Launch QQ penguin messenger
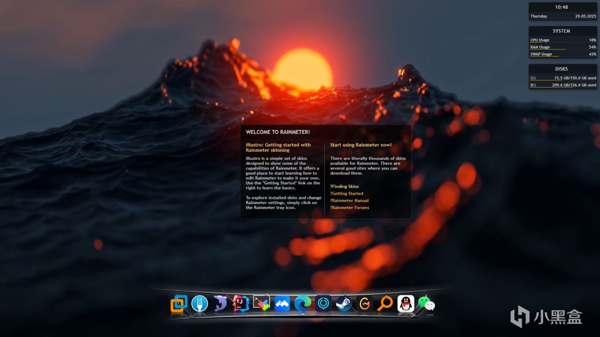Image resolution: width=600 pixels, height=337 pixels. pos(406,304)
